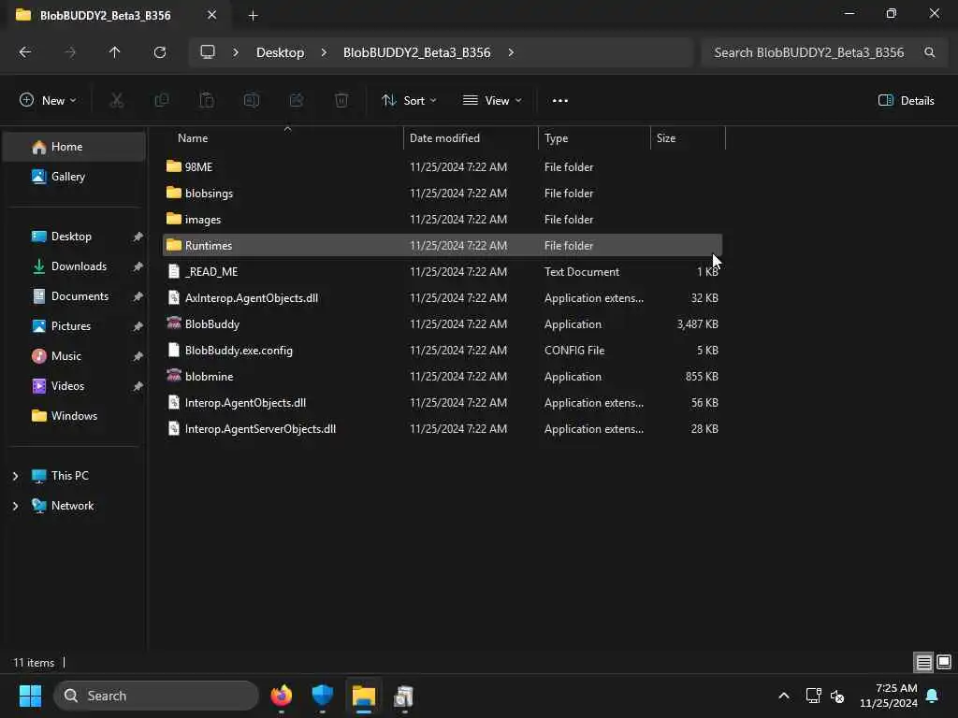Click the search magnifier icon
958x718 pixels.
point(929,52)
